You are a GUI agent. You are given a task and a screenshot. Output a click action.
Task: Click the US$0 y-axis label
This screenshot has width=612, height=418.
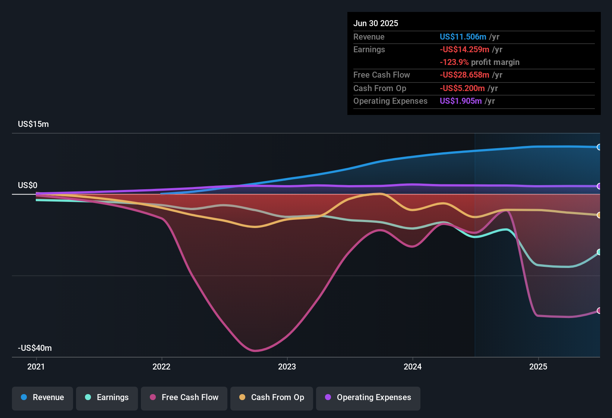(x=28, y=185)
